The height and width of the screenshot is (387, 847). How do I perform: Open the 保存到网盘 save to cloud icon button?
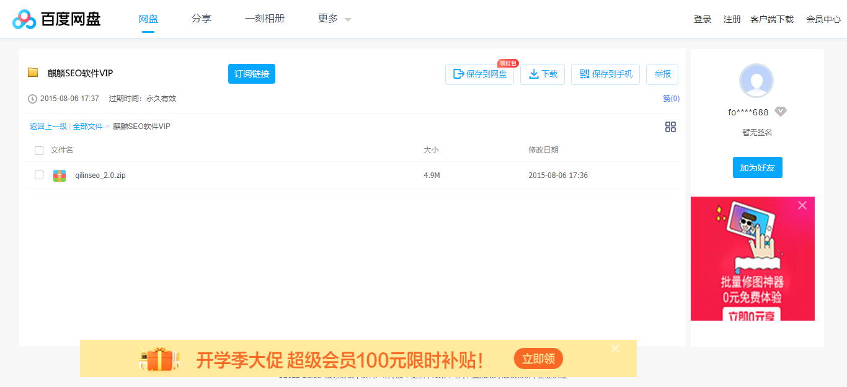[x=458, y=74]
